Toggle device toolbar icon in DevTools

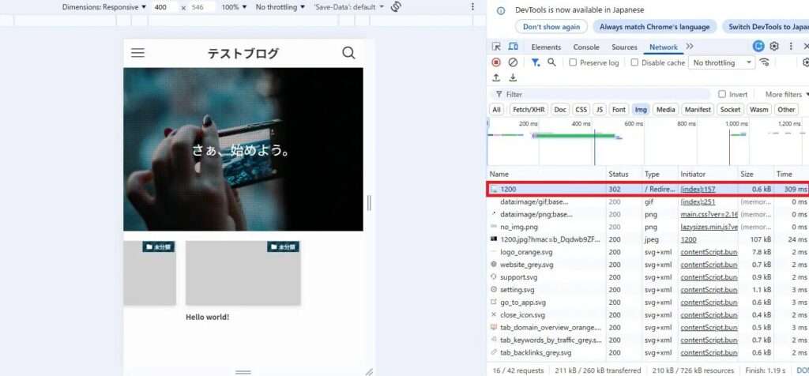[x=512, y=47]
